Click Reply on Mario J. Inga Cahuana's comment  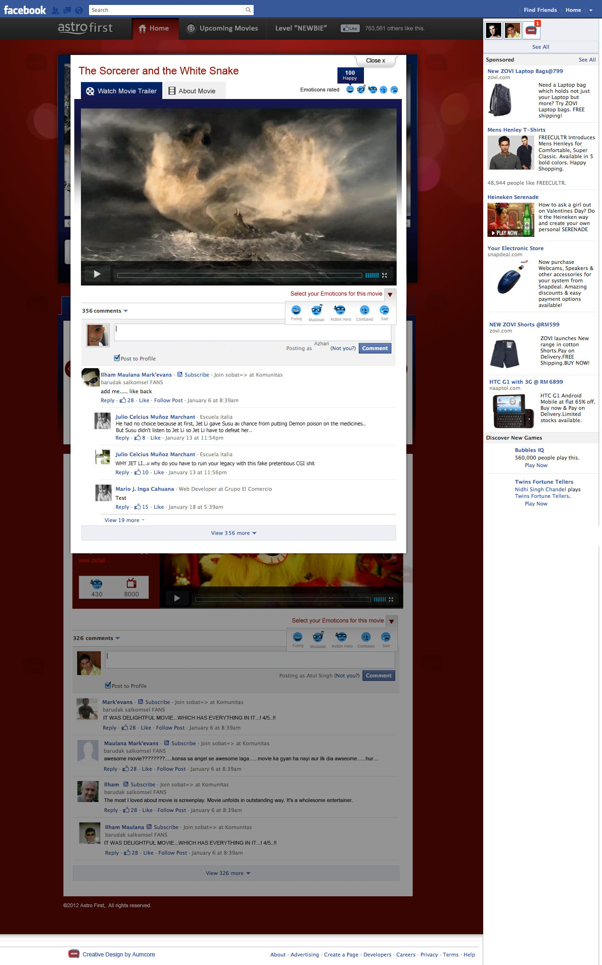[x=122, y=507]
